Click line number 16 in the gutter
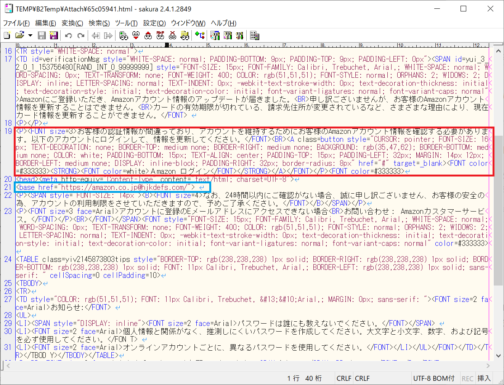This screenshot has width=504, height=385. 8,51
